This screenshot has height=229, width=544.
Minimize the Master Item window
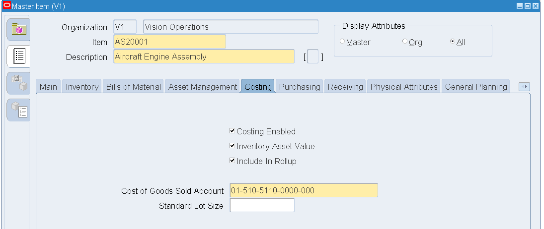pos(519,6)
